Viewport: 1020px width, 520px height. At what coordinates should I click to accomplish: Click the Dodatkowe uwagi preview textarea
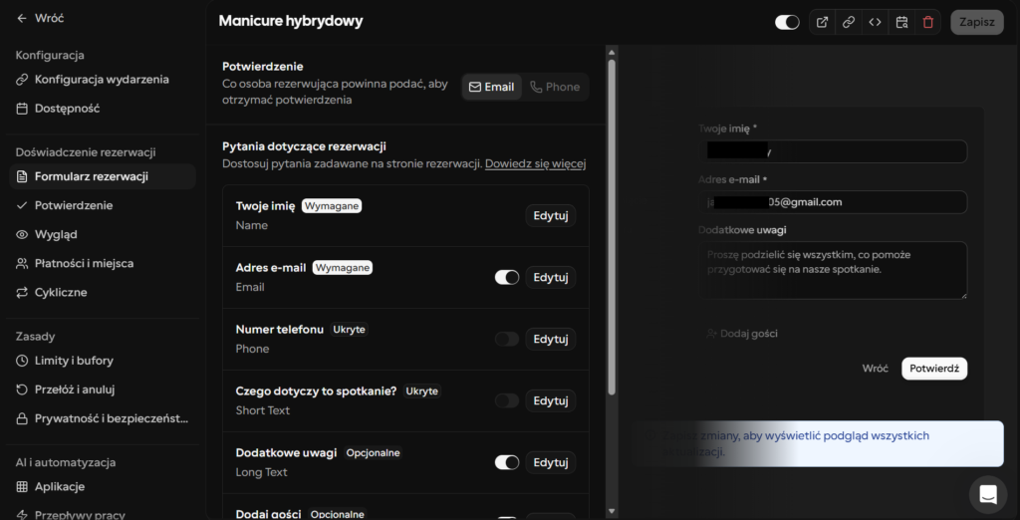(x=833, y=271)
